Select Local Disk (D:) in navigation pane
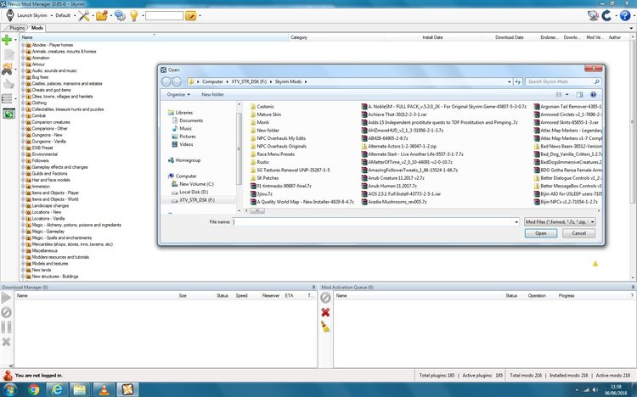637x397 pixels. point(194,192)
